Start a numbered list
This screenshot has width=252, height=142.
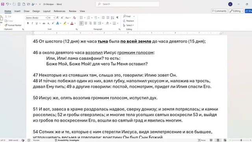coord(88,17)
